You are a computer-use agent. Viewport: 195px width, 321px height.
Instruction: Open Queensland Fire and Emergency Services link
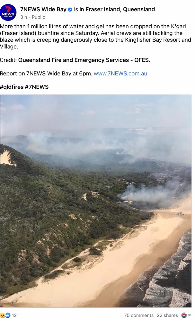click(84, 60)
